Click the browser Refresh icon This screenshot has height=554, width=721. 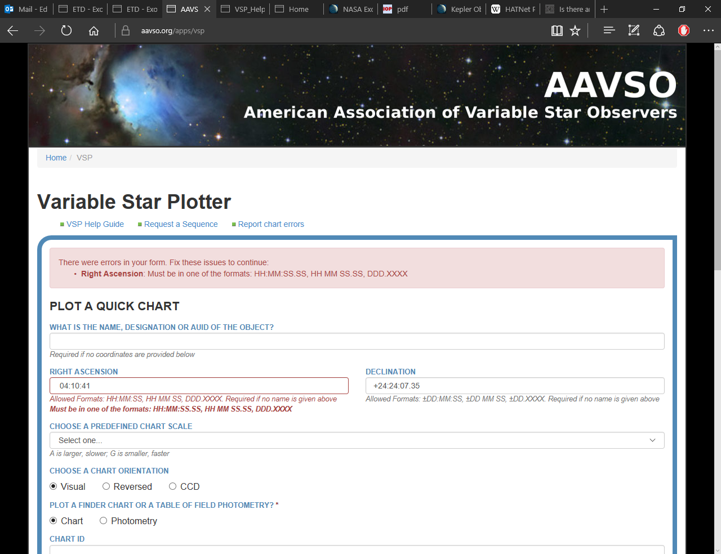[x=66, y=30]
